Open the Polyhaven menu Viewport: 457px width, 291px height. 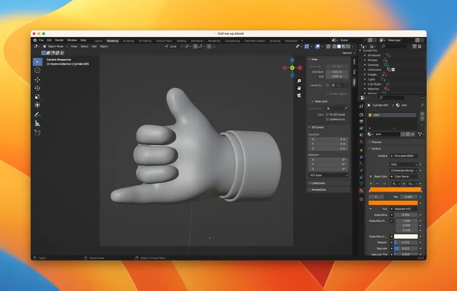point(291,41)
